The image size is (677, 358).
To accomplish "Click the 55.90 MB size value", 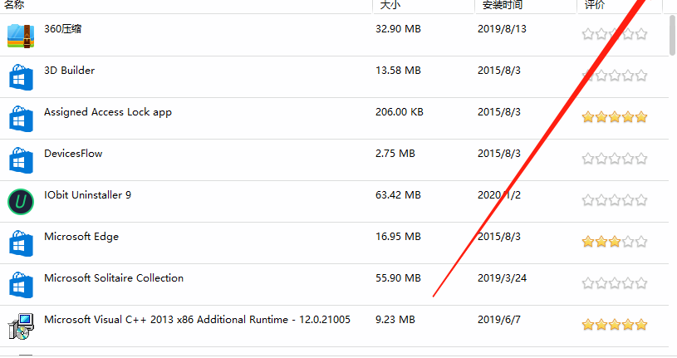I will click(398, 277).
